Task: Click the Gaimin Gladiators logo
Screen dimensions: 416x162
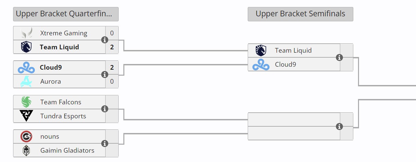Action: [x=26, y=150]
